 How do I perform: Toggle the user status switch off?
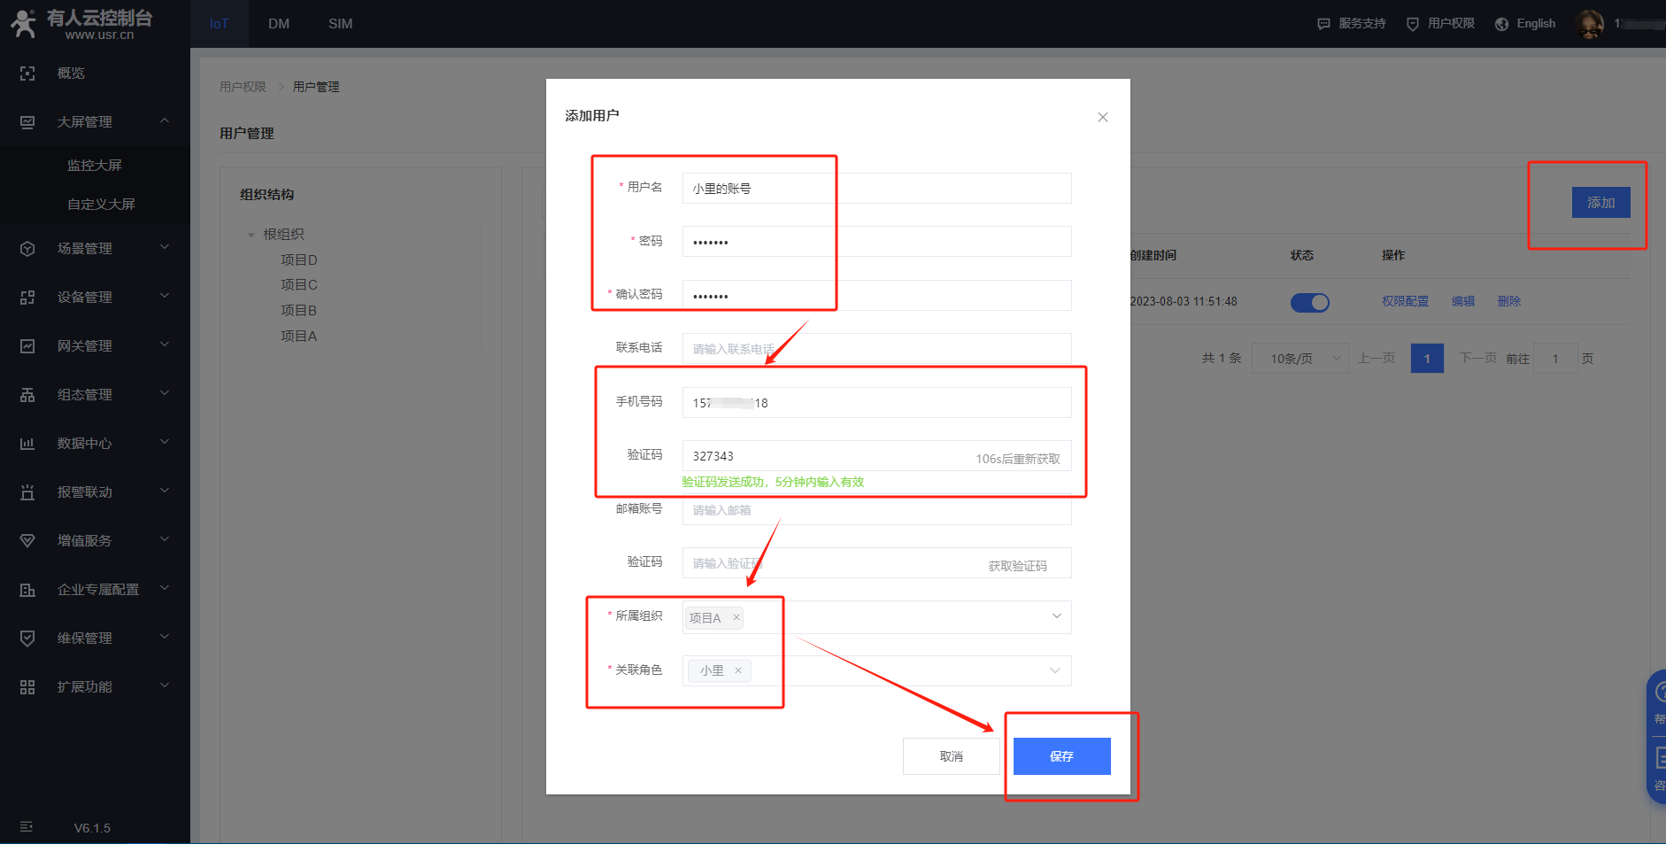point(1309,303)
